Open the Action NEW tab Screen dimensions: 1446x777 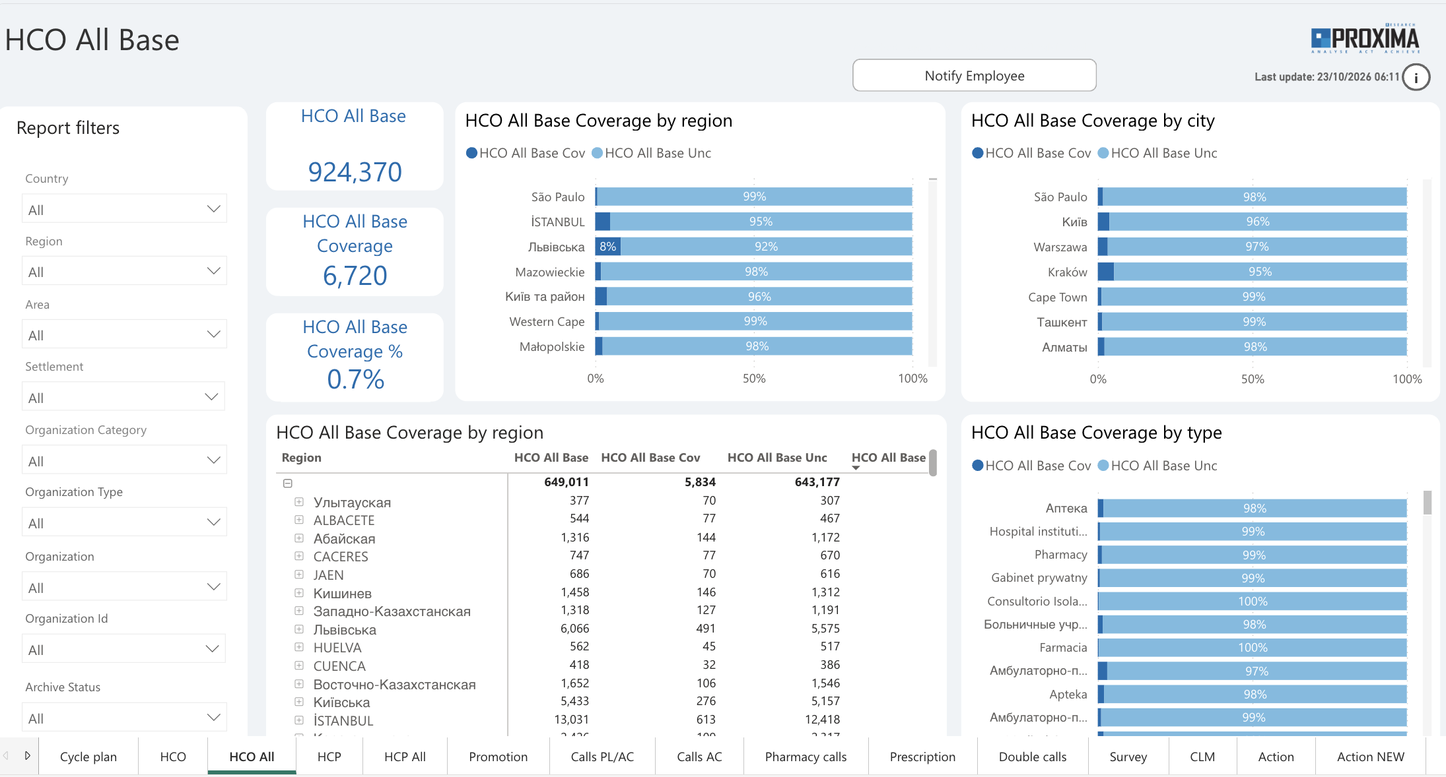click(x=1371, y=757)
